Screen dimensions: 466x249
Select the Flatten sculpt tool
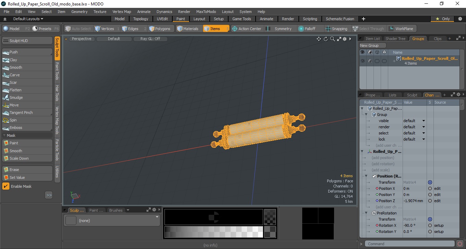tap(27, 90)
